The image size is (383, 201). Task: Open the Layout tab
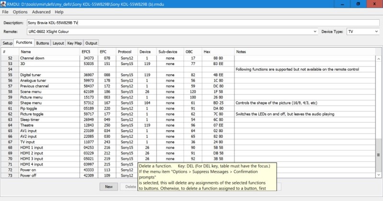58,43
